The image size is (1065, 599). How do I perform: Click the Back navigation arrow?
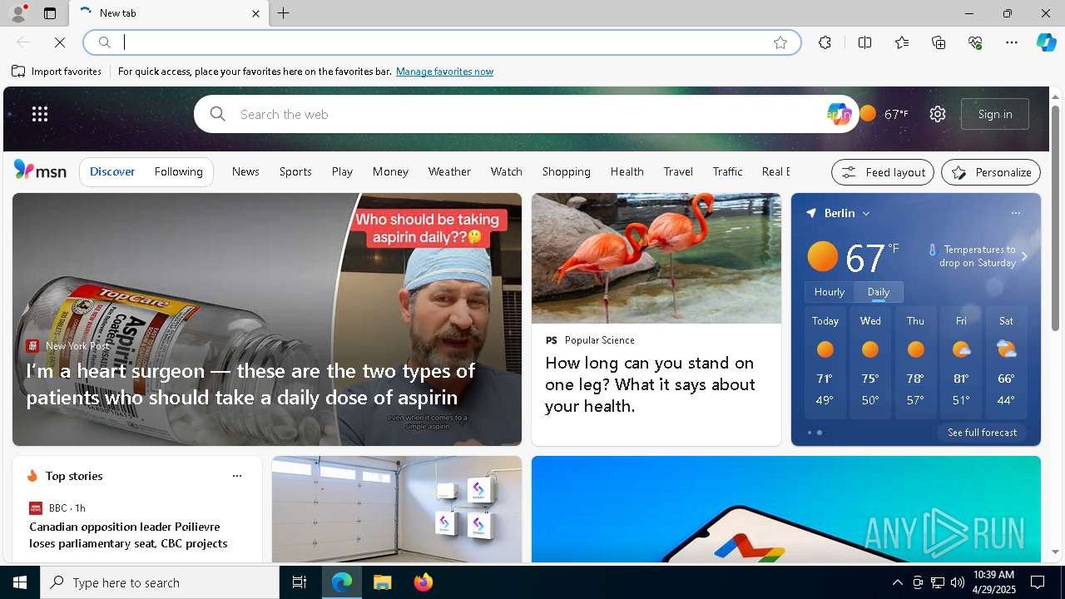[x=23, y=42]
